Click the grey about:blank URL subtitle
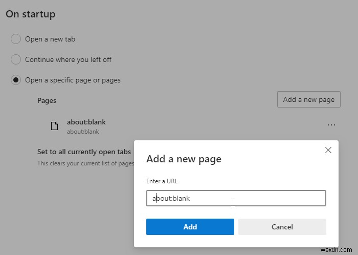The image size is (358, 255). point(83,132)
